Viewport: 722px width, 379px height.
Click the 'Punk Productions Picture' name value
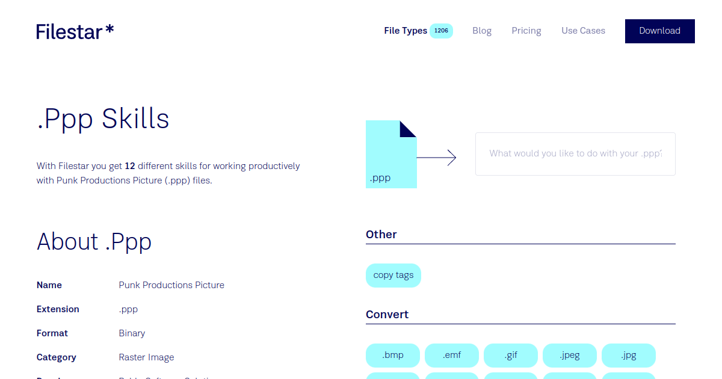pos(171,285)
